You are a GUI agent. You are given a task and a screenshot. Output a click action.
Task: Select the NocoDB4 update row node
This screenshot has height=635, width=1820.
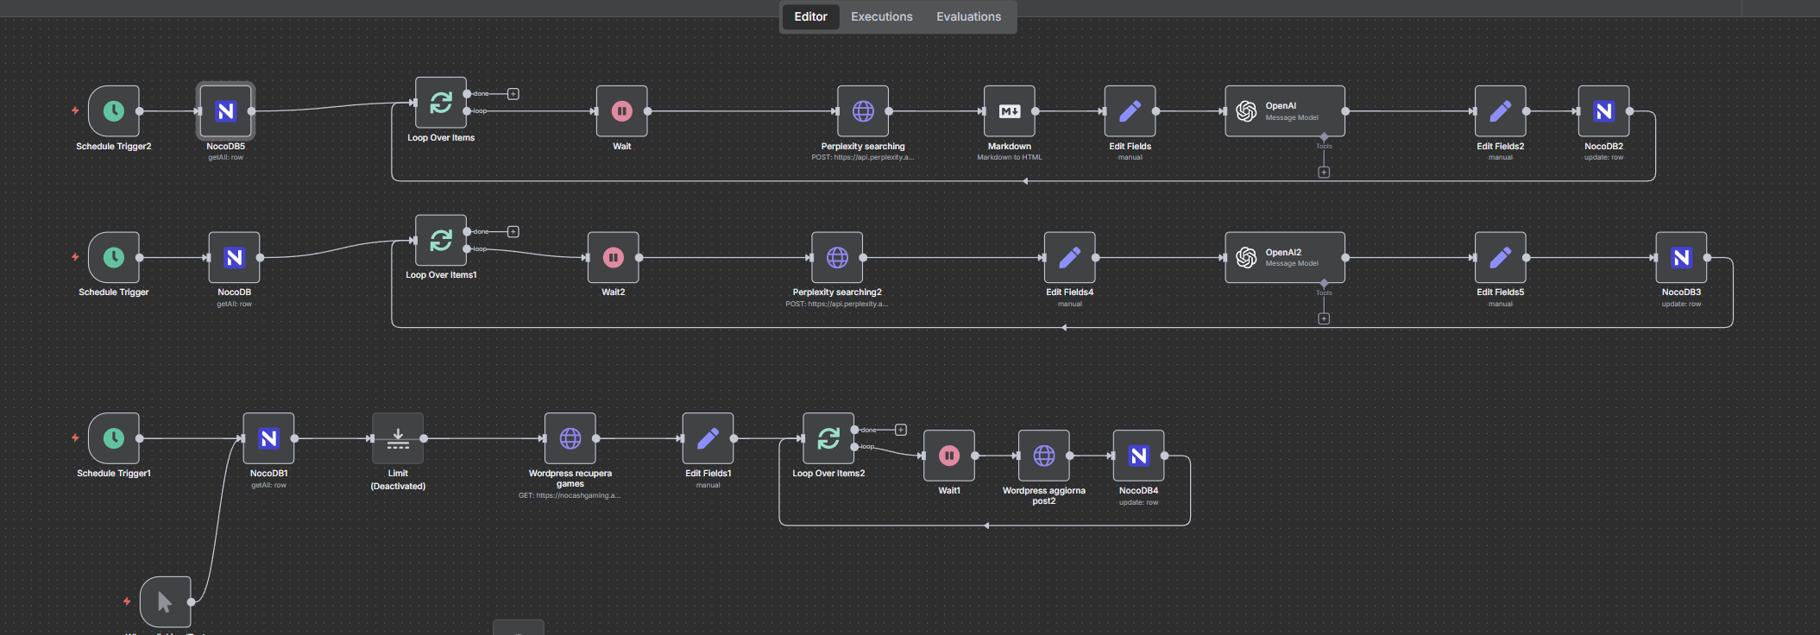1138,456
